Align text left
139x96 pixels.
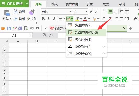[105, 19]
